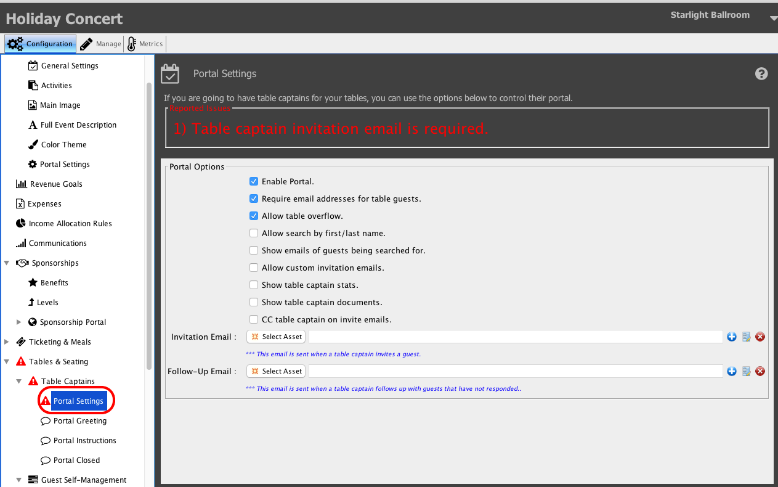Switch to the Metrics tab
The image size is (778, 487).
click(x=145, y=44)
